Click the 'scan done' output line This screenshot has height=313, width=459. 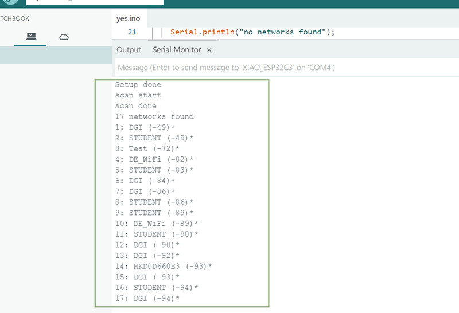tap(136, 106)
